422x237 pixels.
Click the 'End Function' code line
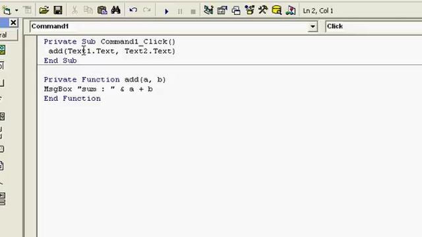72,98
